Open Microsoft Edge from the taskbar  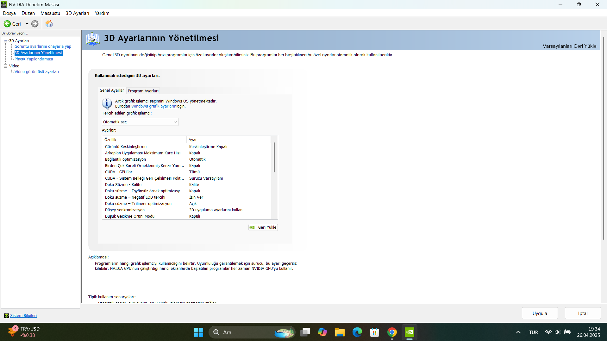click(x=357, y=332)
